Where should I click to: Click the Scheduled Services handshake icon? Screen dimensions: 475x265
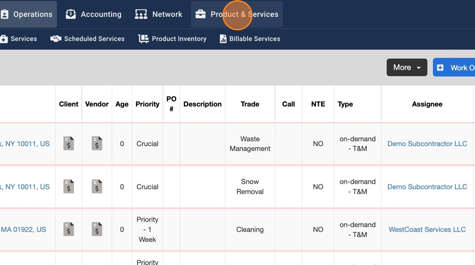[56, 39]
